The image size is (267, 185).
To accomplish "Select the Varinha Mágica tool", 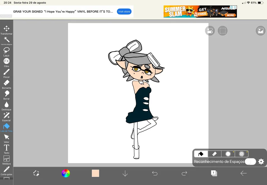I will coord(7,41).
